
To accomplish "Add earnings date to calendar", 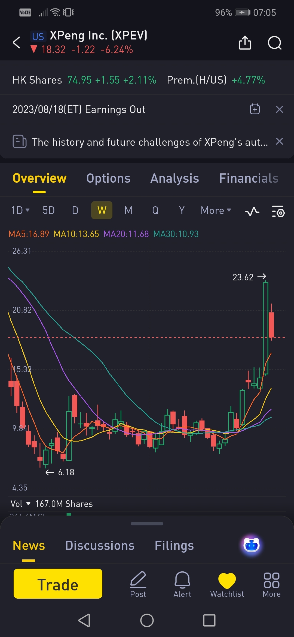I will click(x=255, y=109).
